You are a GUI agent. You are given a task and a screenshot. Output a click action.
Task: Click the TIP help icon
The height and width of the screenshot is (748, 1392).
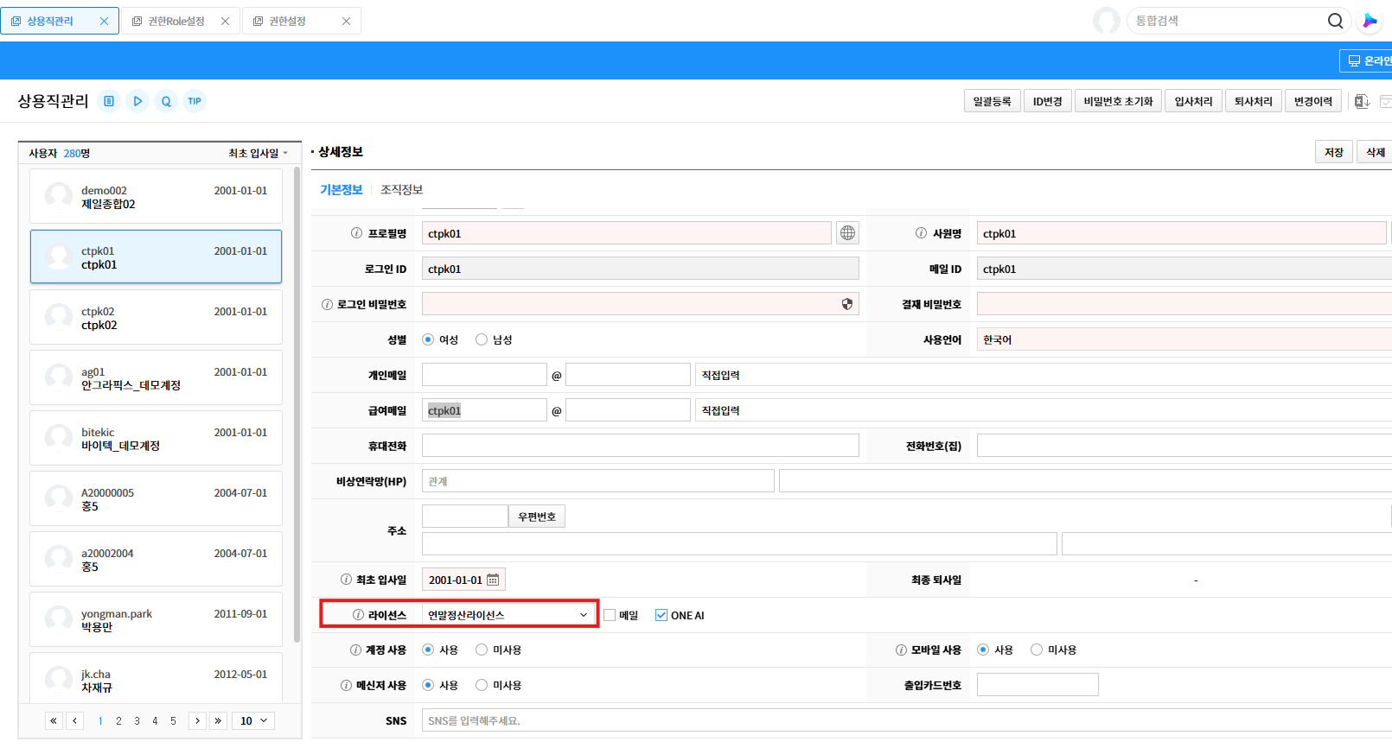[x=195, y=101]
